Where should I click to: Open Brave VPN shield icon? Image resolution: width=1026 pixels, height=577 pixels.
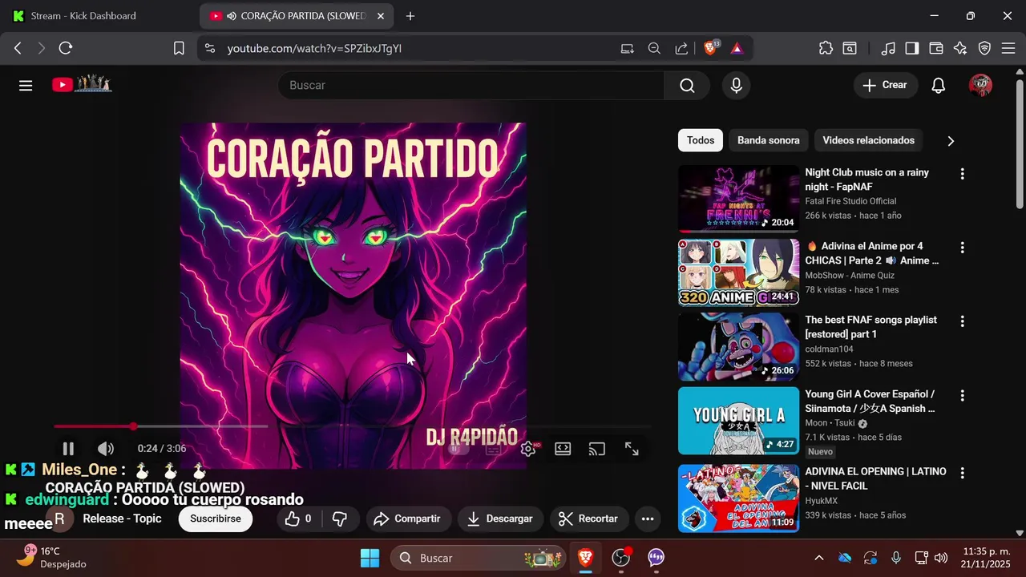[x=984, y=48]
